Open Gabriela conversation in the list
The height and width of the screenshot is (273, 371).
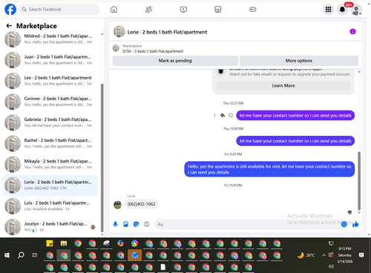tap(50, 122)
